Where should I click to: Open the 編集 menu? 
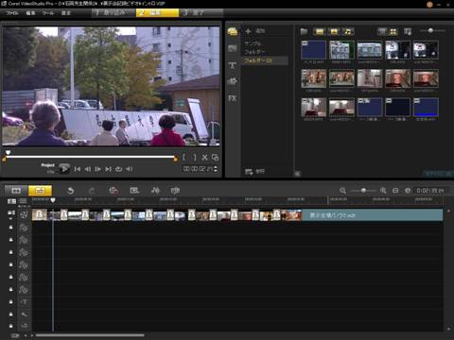click(x=30, y=13)
